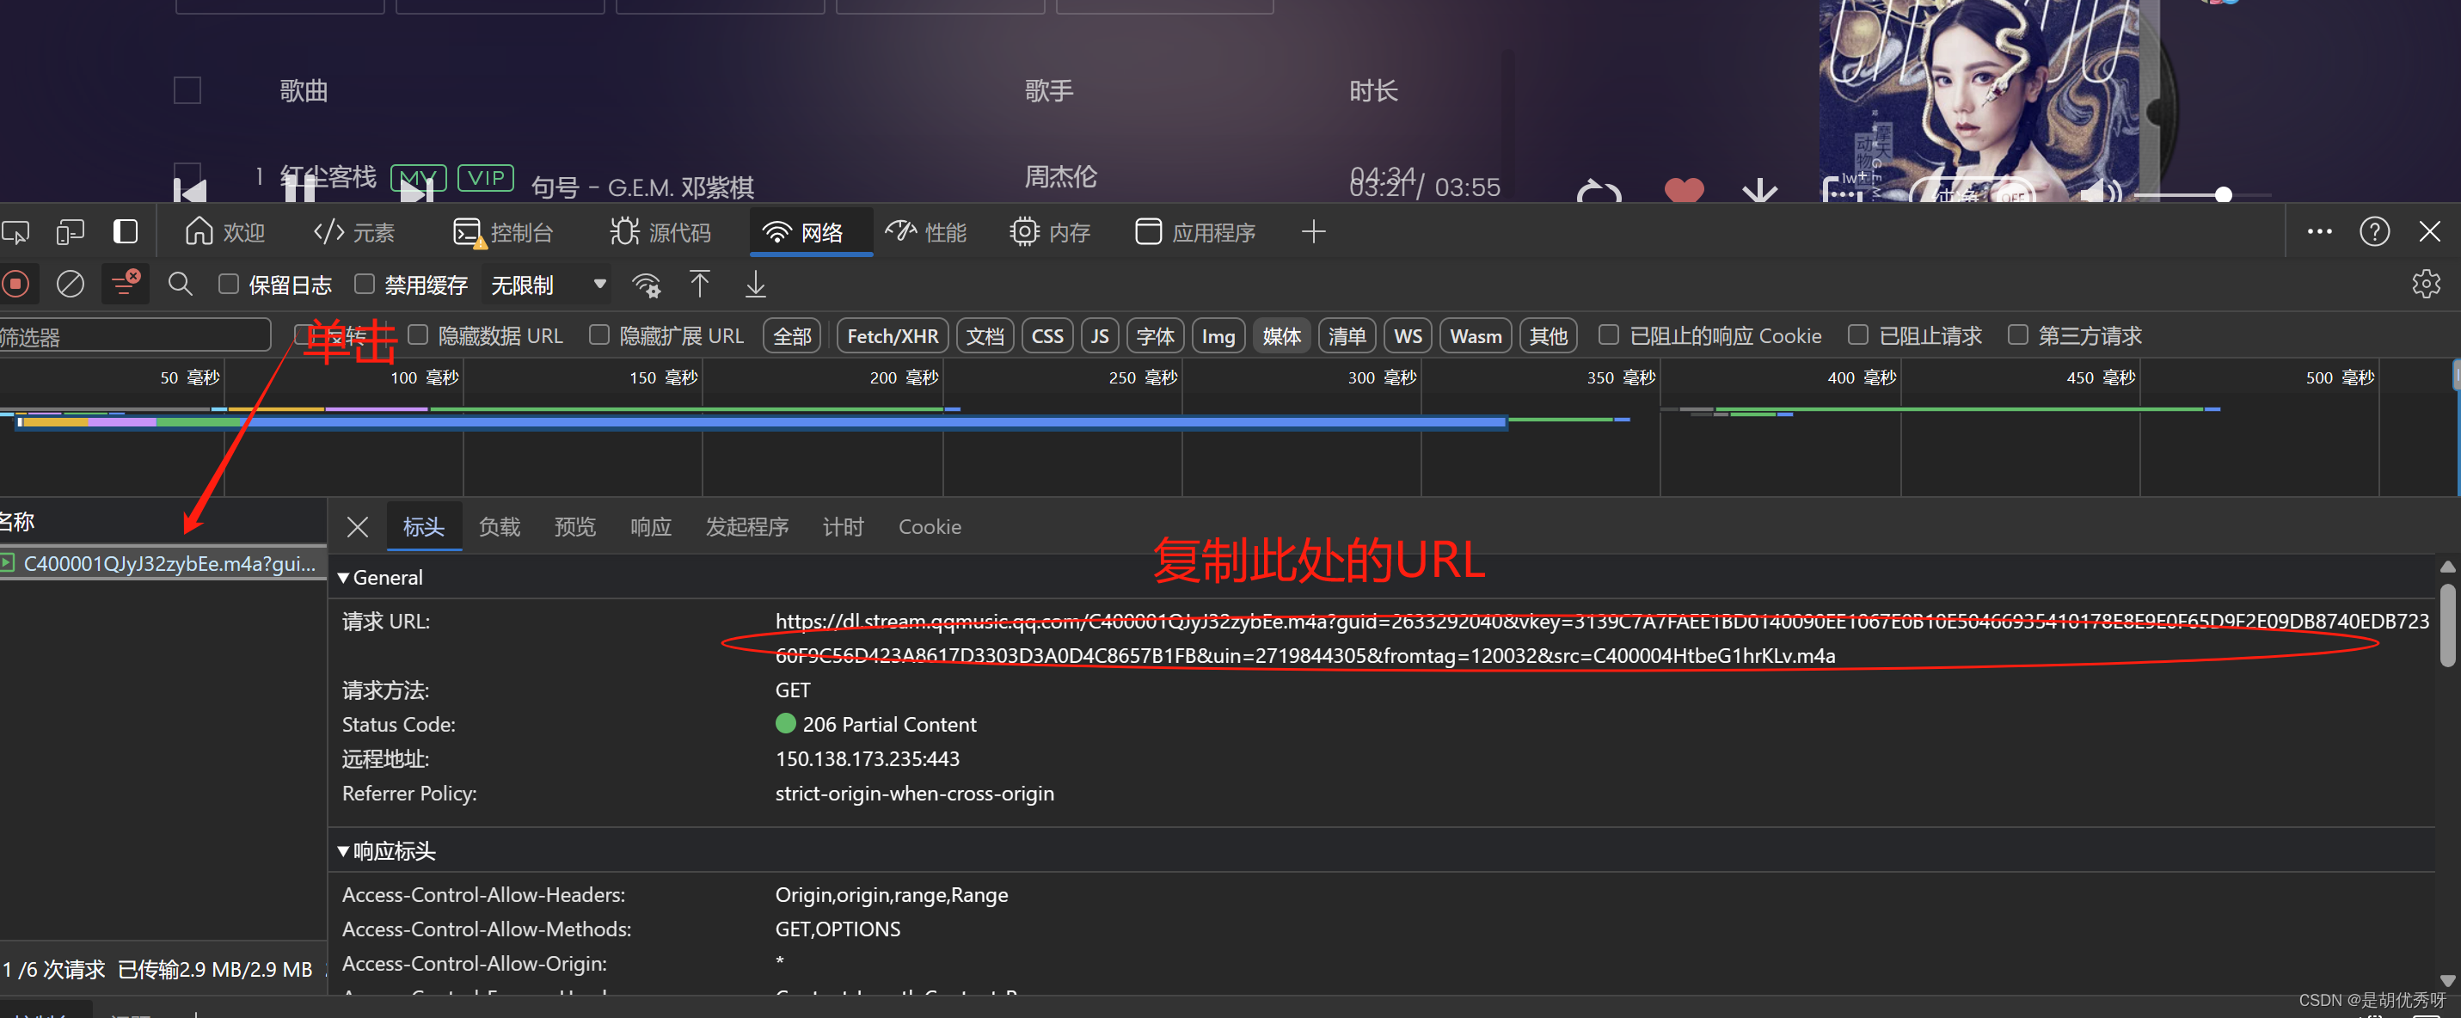Screen dimensions: 2461x1018
Task: Open the Application (应用程序) tab
Action: (x=1195, y=232)
